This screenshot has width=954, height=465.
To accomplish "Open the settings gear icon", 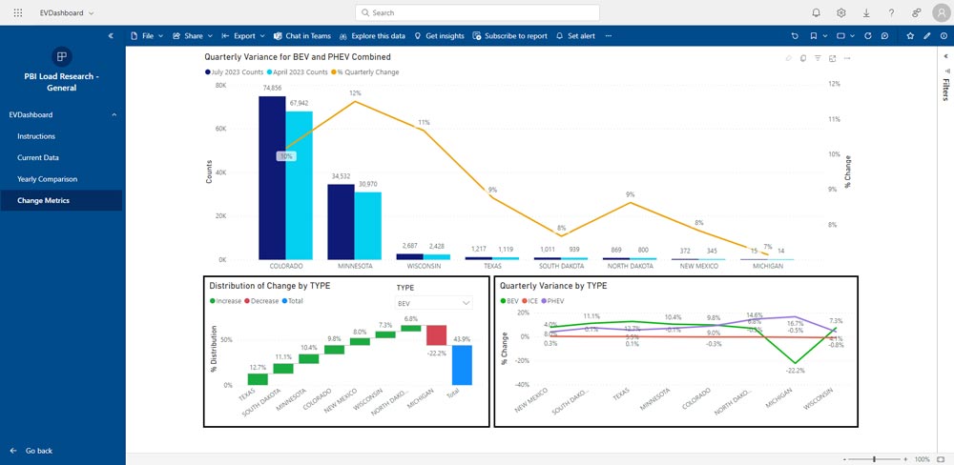I will (841, 12).
